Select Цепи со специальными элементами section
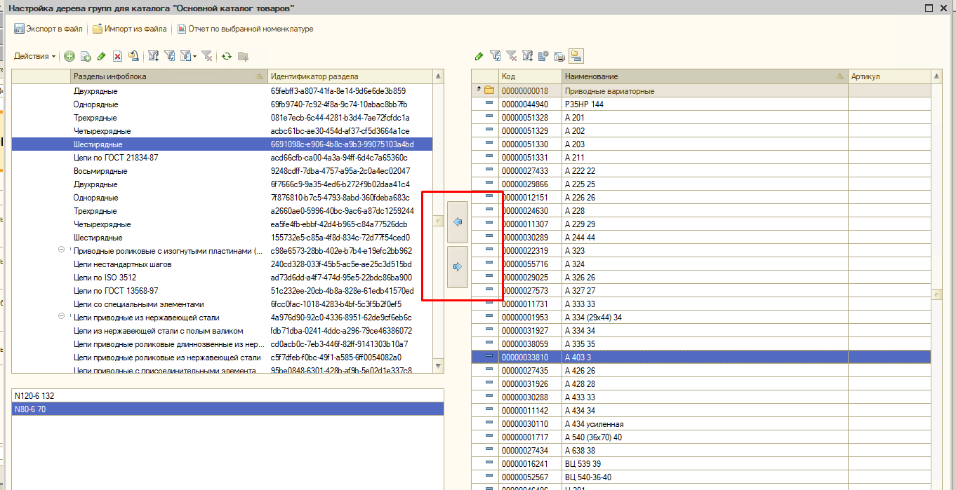956x490 pixels. [x=222, y=304]
